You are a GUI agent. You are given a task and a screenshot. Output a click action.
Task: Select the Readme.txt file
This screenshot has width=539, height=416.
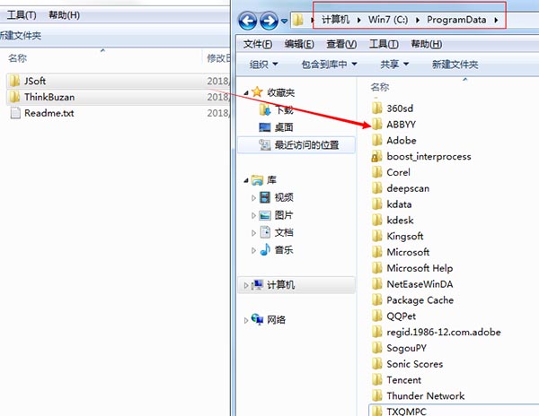(x=49, y=113)
